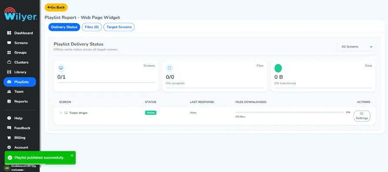Click the Screens card progress bar
Screen dimensions: 388x172
click(106, 82)
